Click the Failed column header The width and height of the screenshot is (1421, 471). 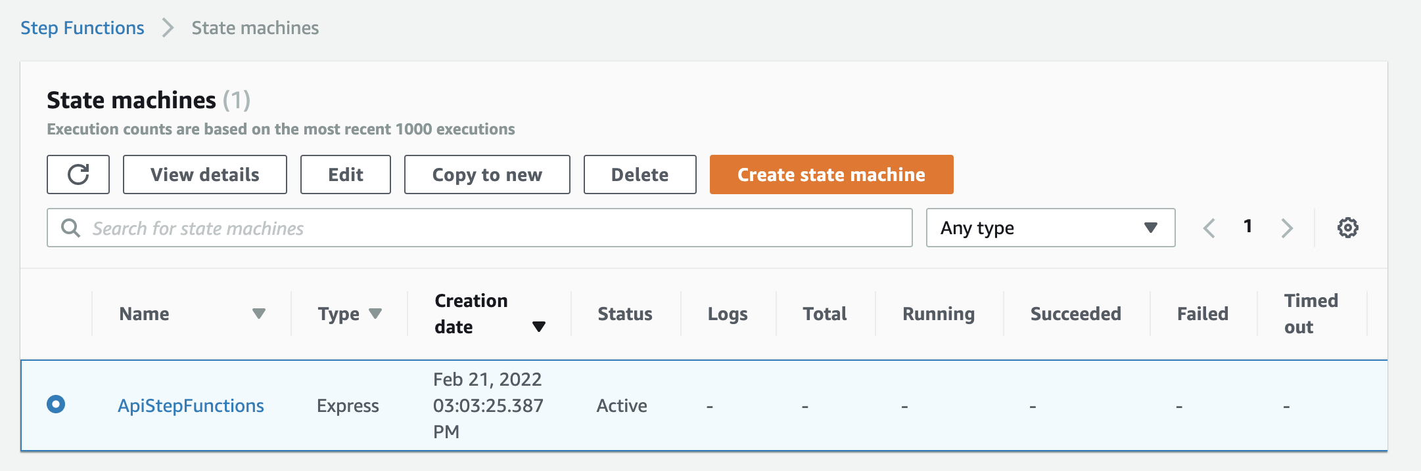[x=1203, y=314]
